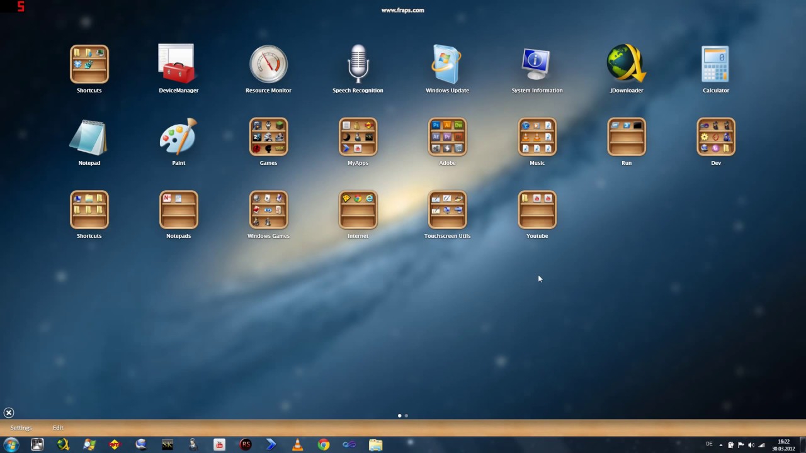Open the blue arrow taskbar icon
Viewport: 806px width, 453px height.
[x=271, y=445]
